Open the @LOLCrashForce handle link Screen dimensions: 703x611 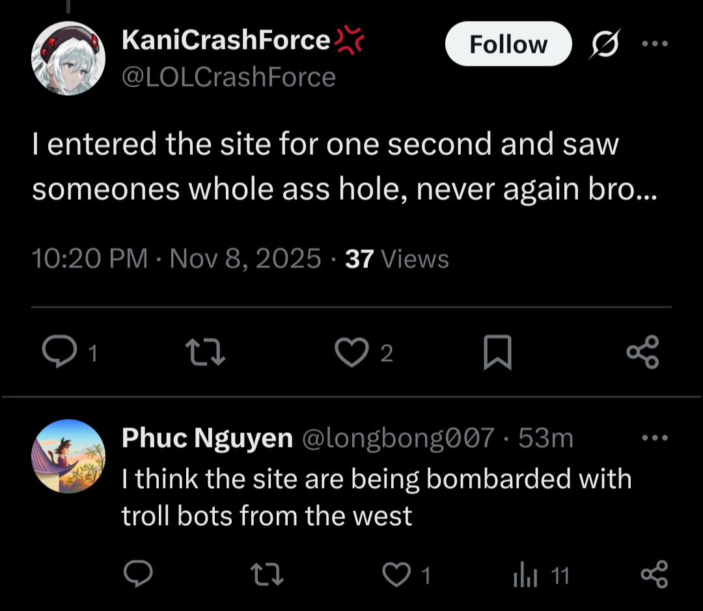(228, 77)
